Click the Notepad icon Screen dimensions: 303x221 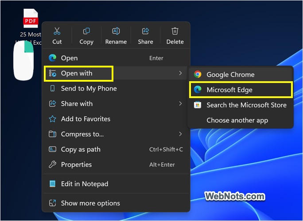52,184
